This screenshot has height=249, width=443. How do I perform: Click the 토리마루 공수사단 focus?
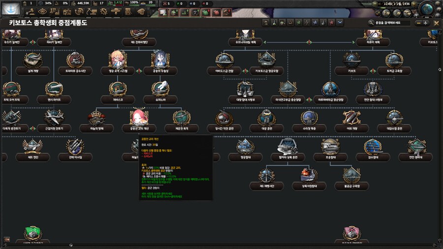[x=75, y=61]
